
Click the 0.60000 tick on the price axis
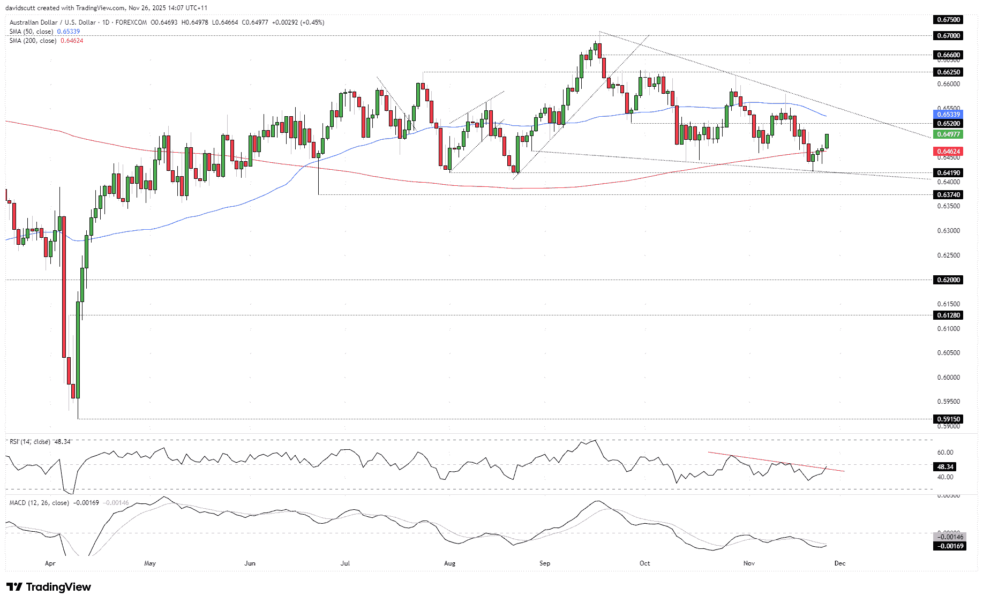pyautogui.click(x=948, y=378)
